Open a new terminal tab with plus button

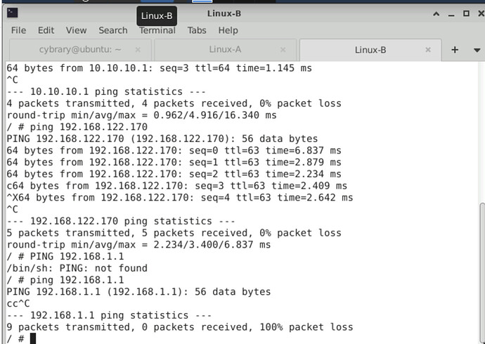tap(455, 50)
